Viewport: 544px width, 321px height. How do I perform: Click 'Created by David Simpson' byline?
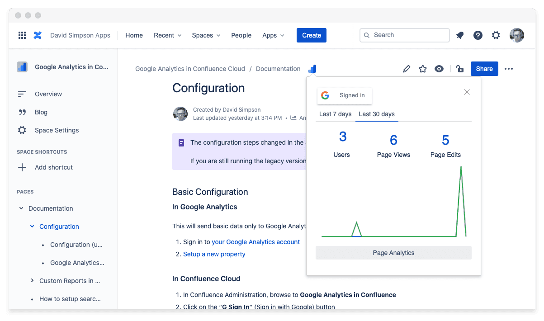(x=227, y=110)
